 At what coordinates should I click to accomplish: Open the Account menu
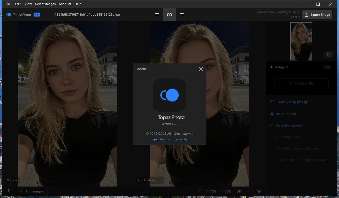pos(65,4)
